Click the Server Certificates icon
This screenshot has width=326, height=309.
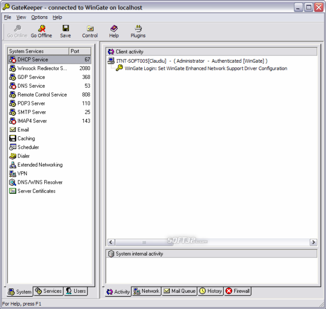(x=13, y=191)
